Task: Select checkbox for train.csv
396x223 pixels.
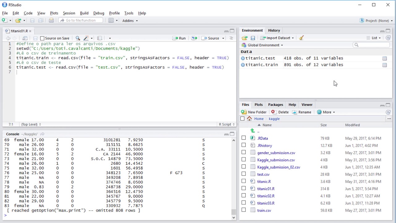Action: [x=244, y=210]
